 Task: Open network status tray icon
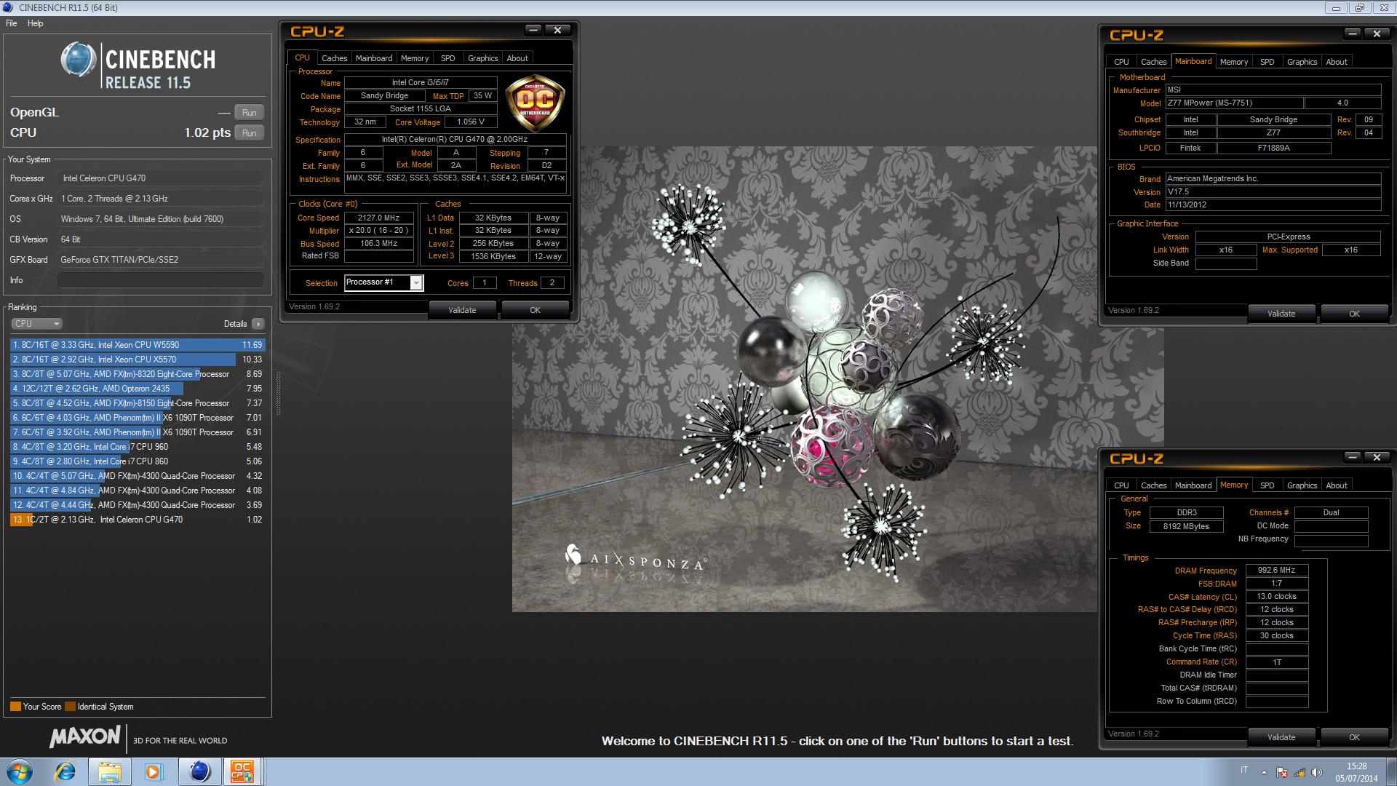tap(1300, 772)
